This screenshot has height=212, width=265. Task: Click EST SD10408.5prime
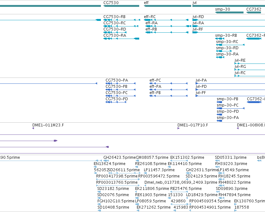pyautogui.click(x=99, y=211)
